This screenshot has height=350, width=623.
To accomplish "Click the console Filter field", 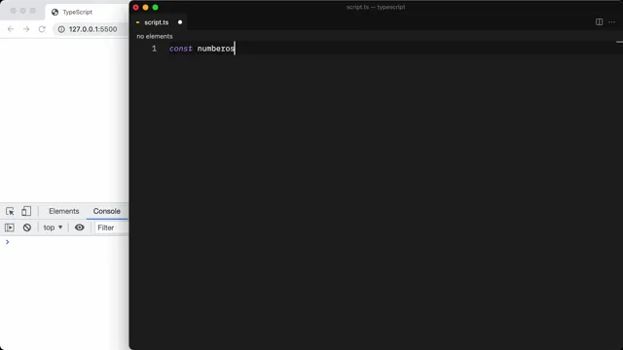I will pyautogui.click(x=112, y=227).
